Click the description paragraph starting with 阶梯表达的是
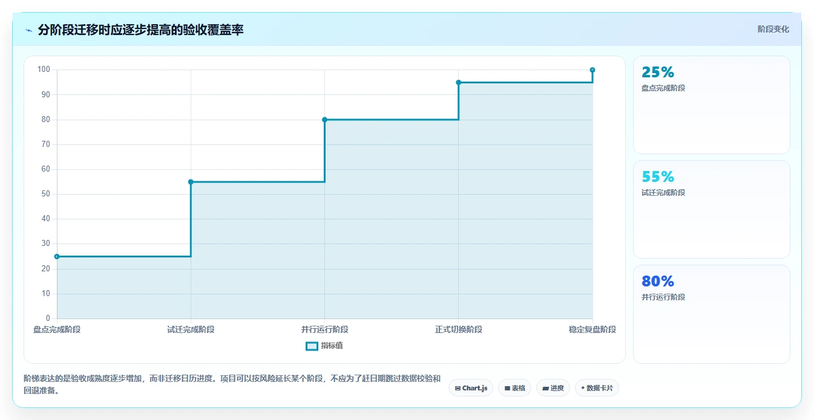 click(232, 384)
